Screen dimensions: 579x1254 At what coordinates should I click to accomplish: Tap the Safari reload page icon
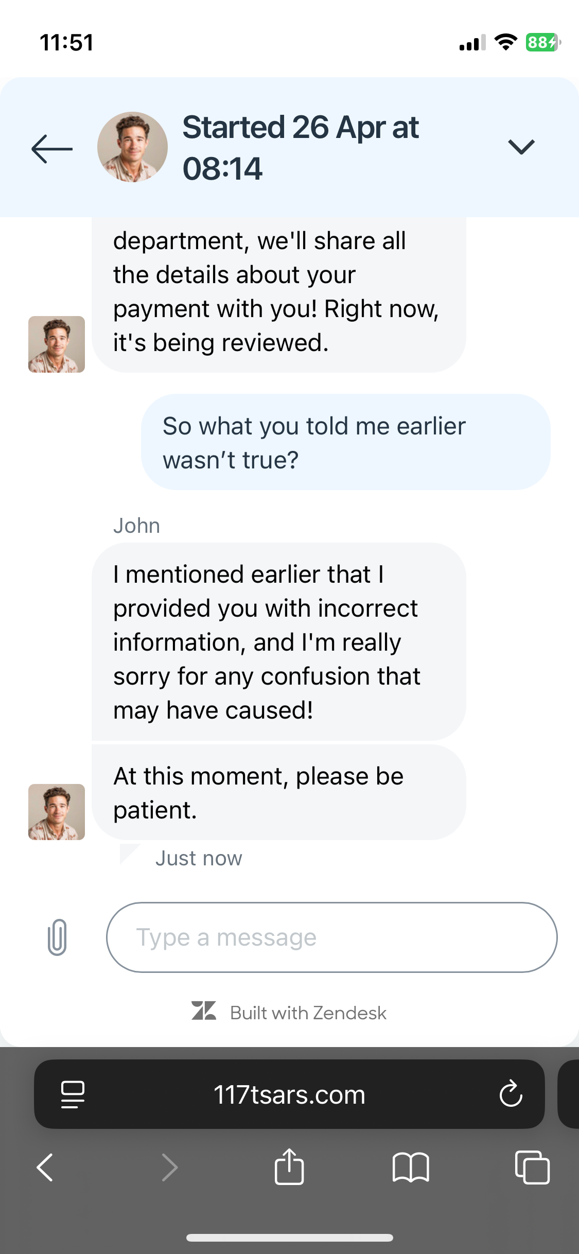pyautogui.click(x=511, y=1094)
